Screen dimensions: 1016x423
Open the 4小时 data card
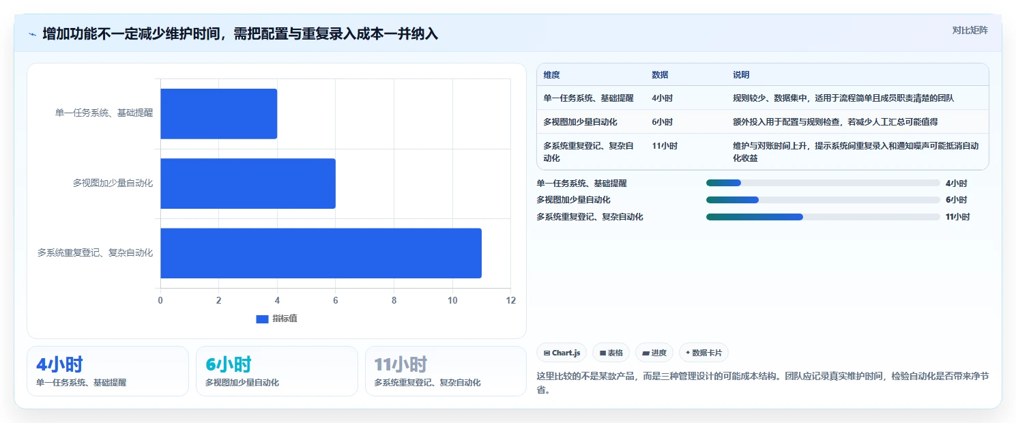[108, 371]
